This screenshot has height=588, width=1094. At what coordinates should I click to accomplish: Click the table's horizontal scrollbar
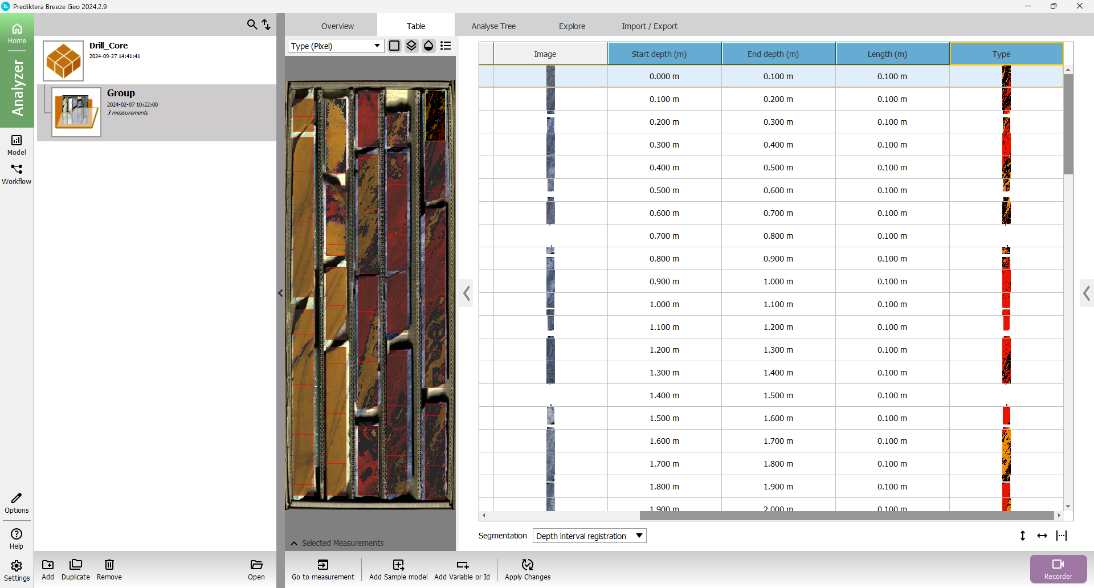[x=846, y=516]
